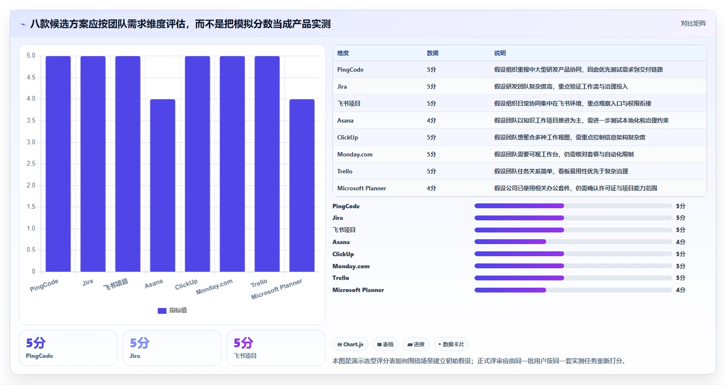Click the Trello progress bar
Image resolution: width=726 pixels, height=385 pixels.
click(573, 278)
